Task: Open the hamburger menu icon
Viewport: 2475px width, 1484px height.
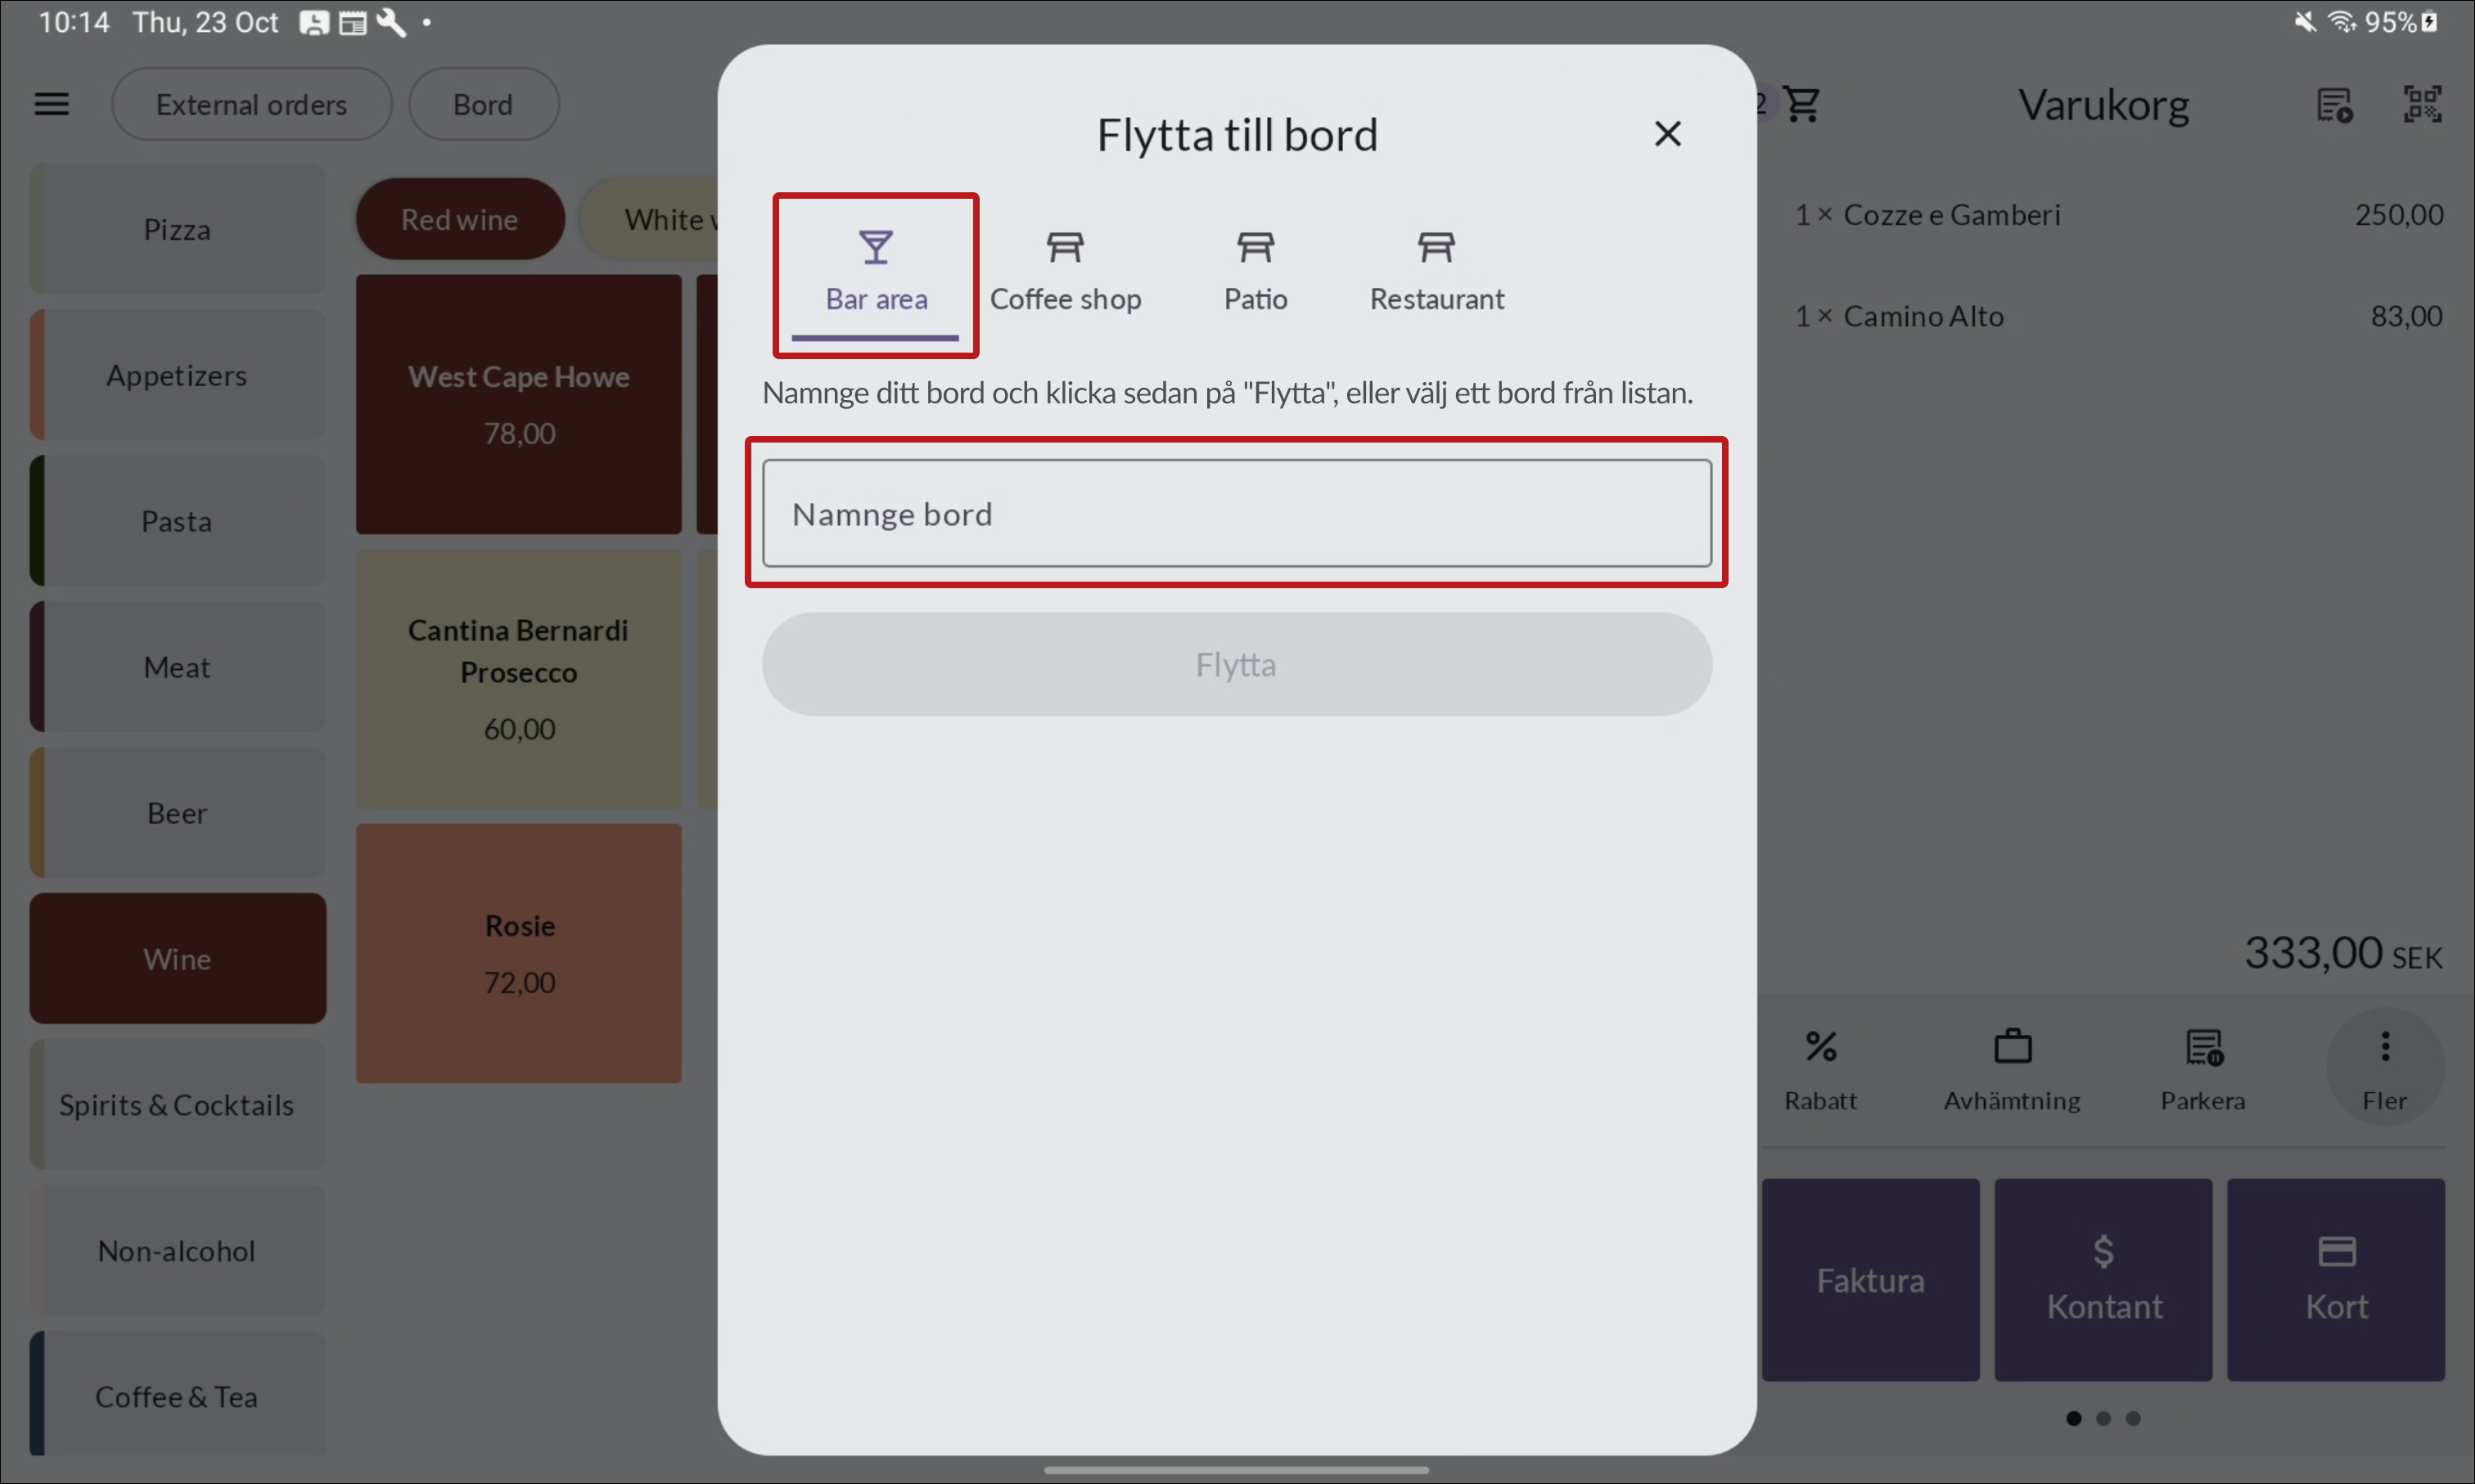Action: coord(52,104)
